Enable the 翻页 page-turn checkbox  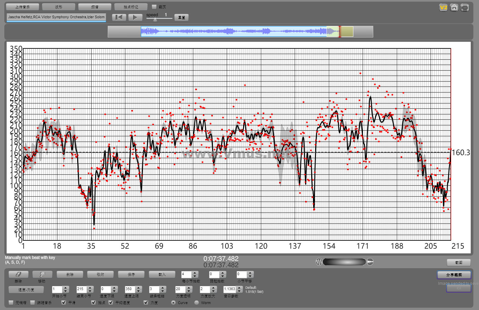[154, 7]
